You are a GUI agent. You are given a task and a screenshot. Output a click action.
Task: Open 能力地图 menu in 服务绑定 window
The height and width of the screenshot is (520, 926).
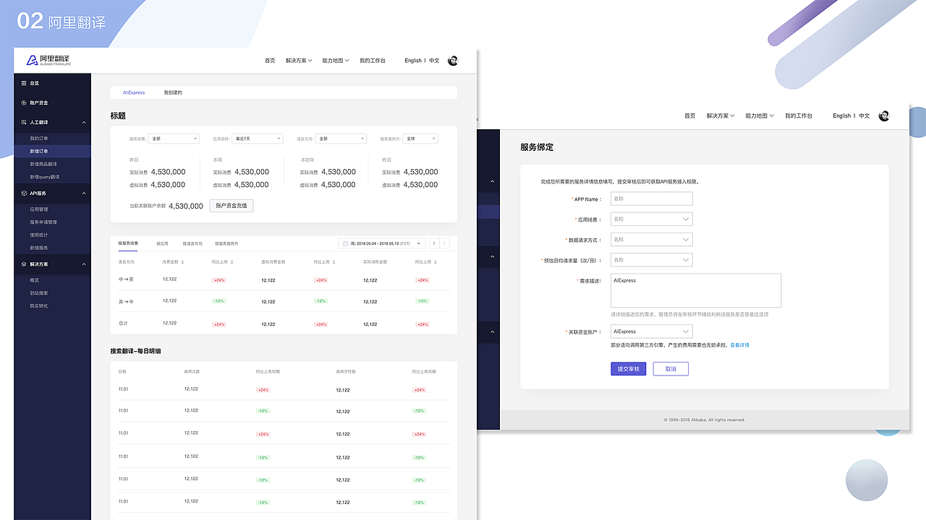pyautogui.click(x=760, y=116)
